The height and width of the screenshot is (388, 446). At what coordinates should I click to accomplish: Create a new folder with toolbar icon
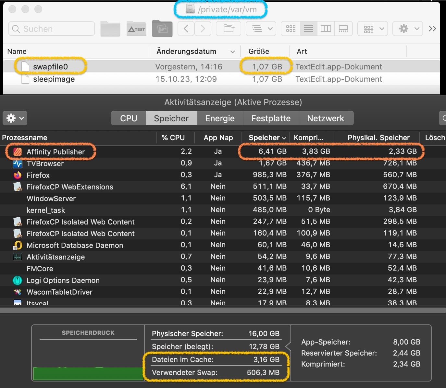coord(229,29)
